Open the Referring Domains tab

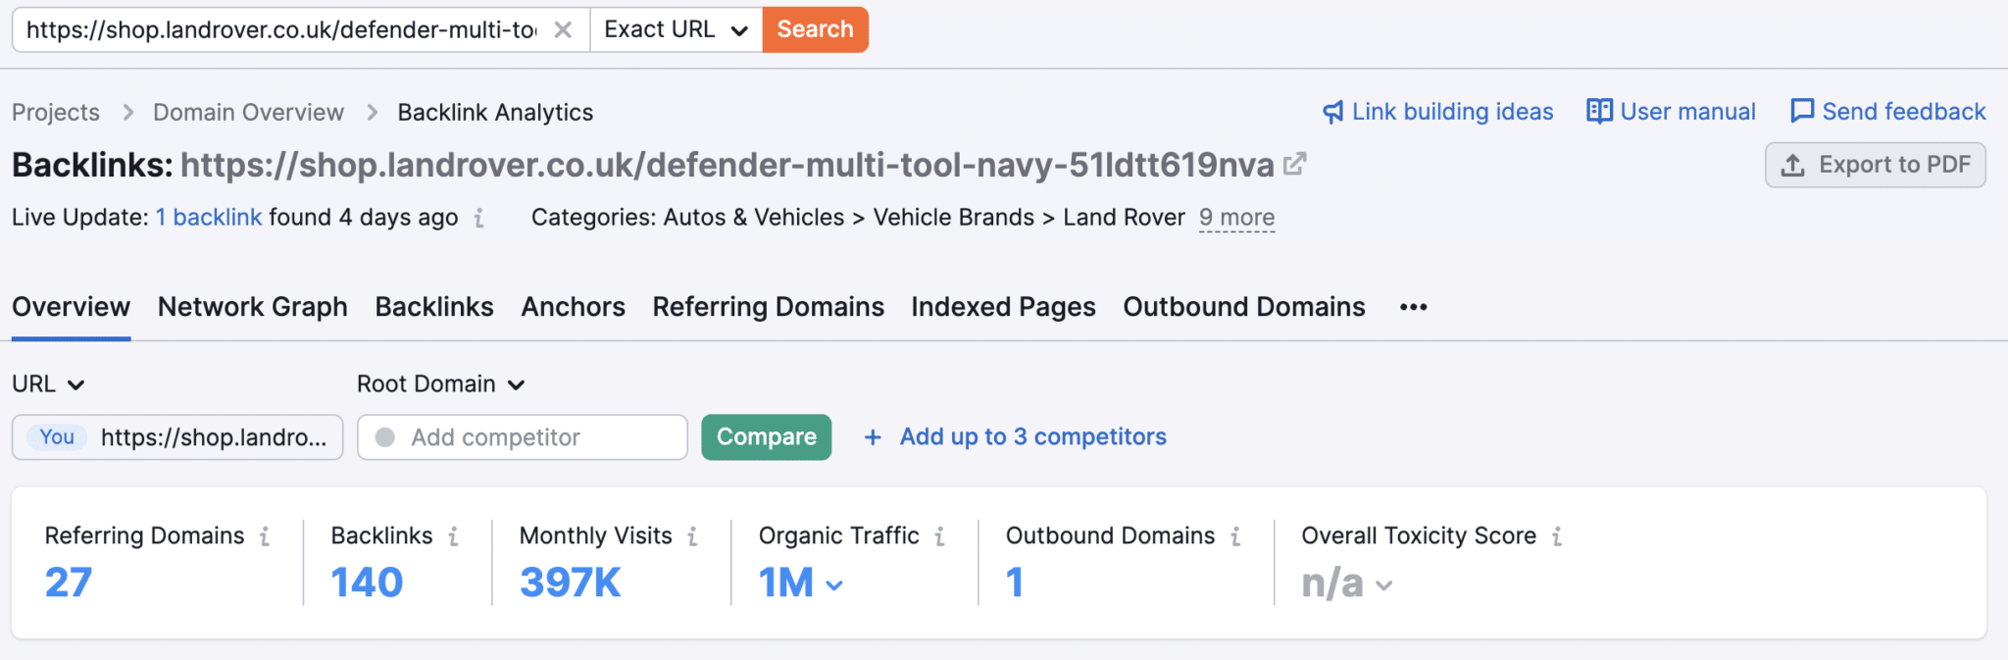click(769, 307)
